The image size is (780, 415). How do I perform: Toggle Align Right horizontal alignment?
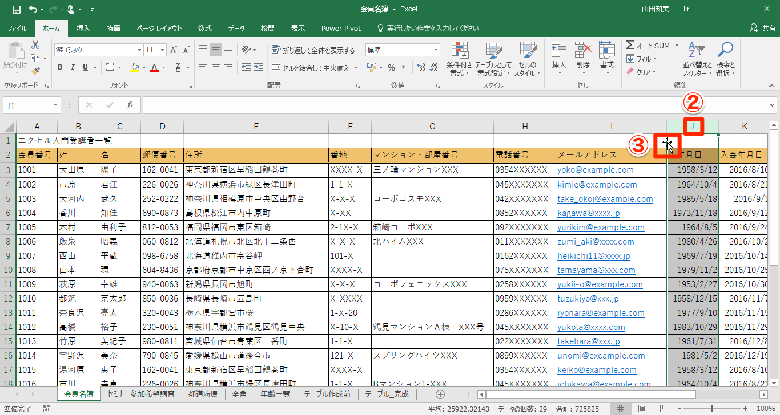[x=229, y=68]
